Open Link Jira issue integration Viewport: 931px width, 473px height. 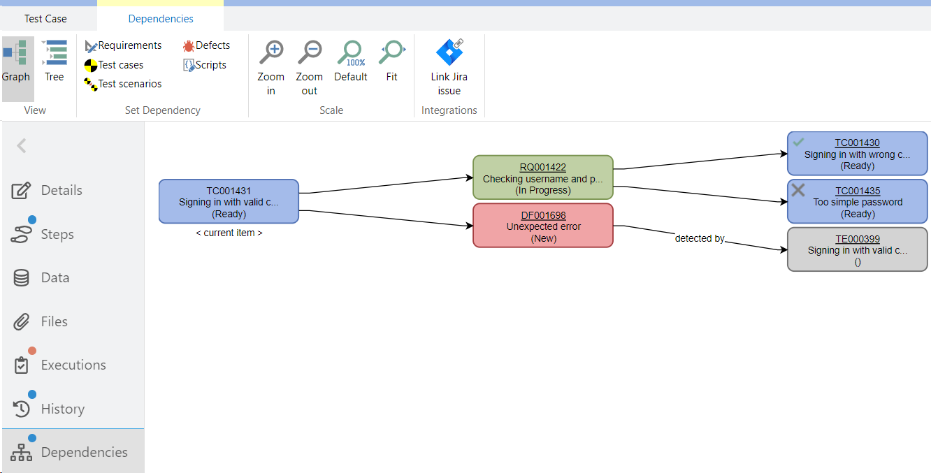click(449, 54)
